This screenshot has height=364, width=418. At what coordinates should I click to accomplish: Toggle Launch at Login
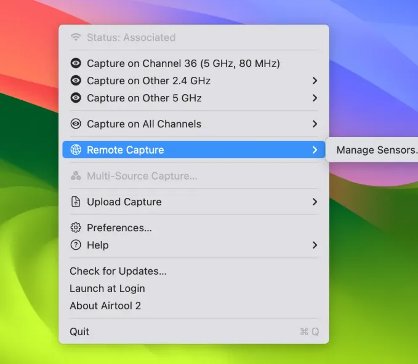pyautogui.click(x=194, y=288)
